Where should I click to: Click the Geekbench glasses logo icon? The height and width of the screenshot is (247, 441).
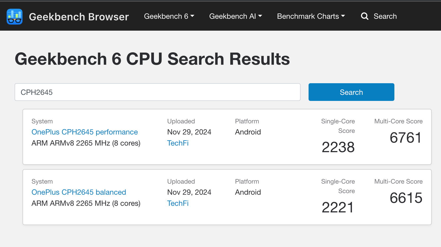(15, 17)
